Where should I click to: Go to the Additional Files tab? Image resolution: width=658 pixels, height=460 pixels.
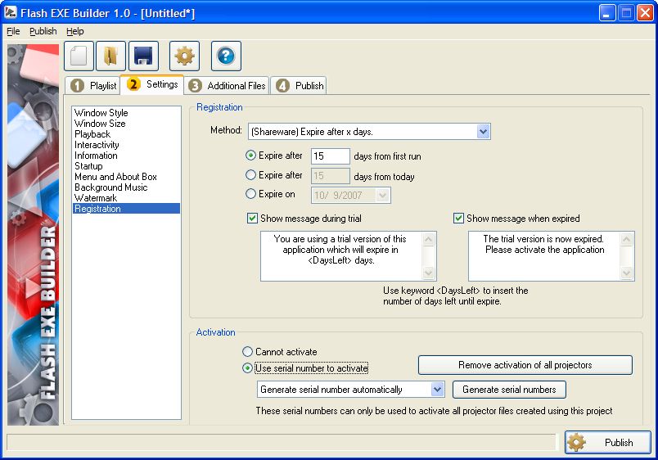coord(227,86)
